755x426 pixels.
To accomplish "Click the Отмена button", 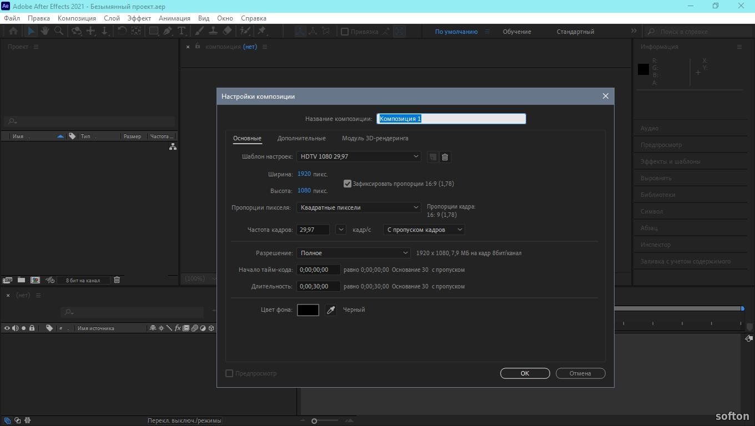I will 580,373.
